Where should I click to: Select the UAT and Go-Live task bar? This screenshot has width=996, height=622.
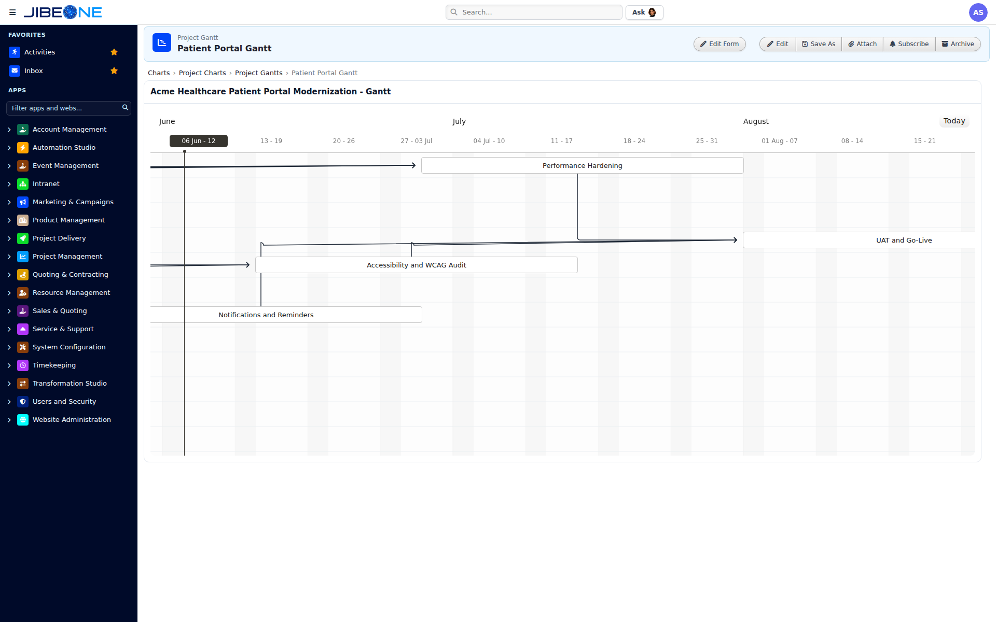[859, 241]
